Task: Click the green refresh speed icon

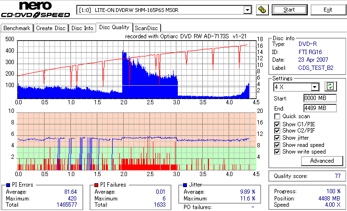Action: pyautogui.click(x=330, y=87)
